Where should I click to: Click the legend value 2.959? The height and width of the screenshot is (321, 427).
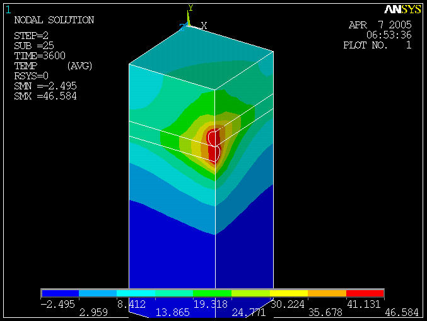(x=93, y=313)
